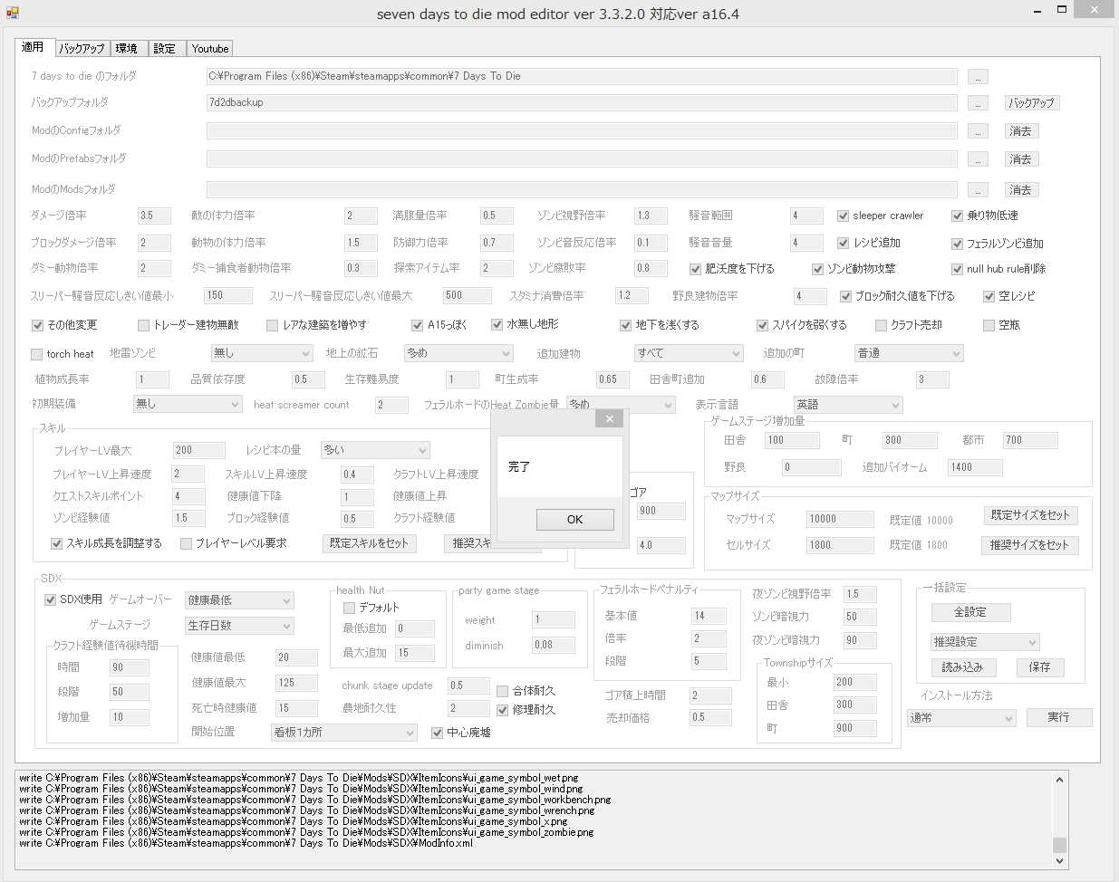Clear the ModのConfigフォルダ with 消去
The image size is (1119, 882).
pos(1020,131)
